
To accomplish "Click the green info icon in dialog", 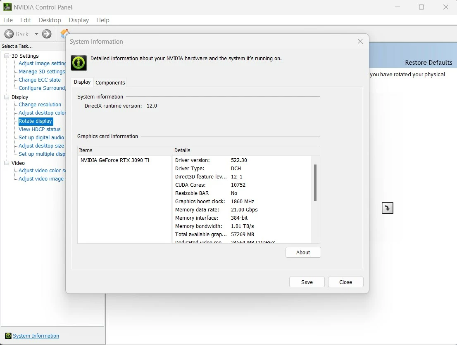I will click(x=79, y=63).
